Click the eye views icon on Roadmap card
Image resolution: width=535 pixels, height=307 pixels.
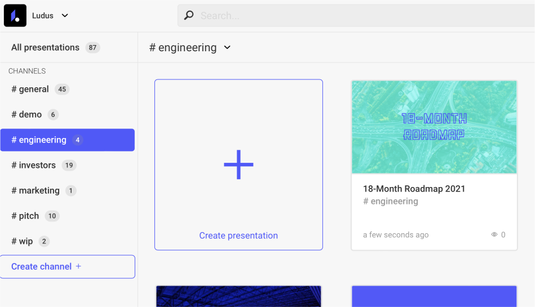coord(494,235)
